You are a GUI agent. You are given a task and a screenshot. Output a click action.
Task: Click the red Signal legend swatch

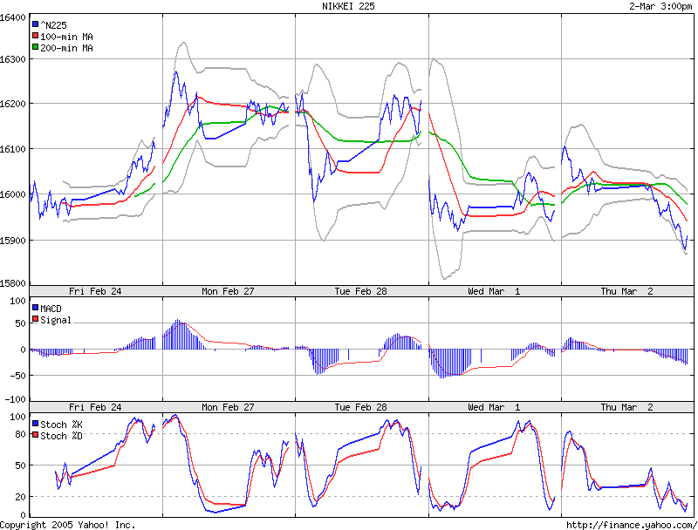[x=35, y=319]
